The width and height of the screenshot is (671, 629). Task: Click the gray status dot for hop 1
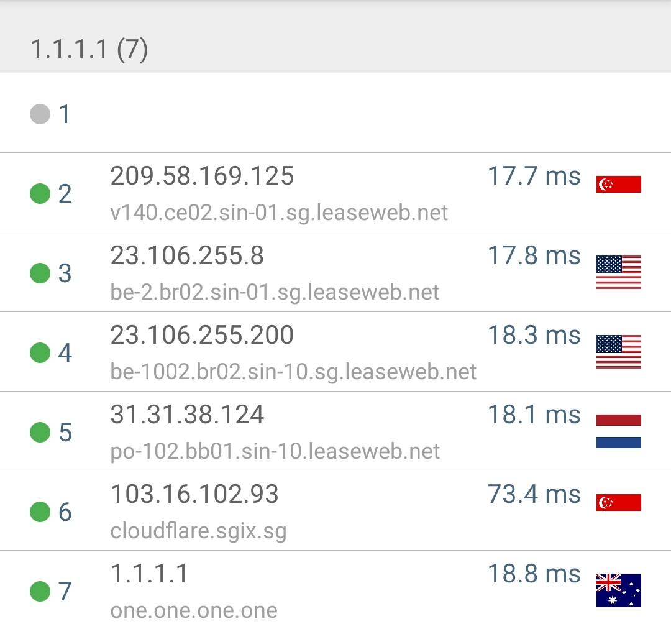point(40,114)
